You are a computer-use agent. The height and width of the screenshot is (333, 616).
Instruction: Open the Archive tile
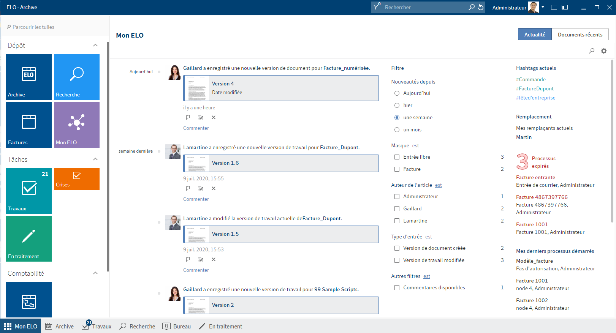click(x=29, y=77)
